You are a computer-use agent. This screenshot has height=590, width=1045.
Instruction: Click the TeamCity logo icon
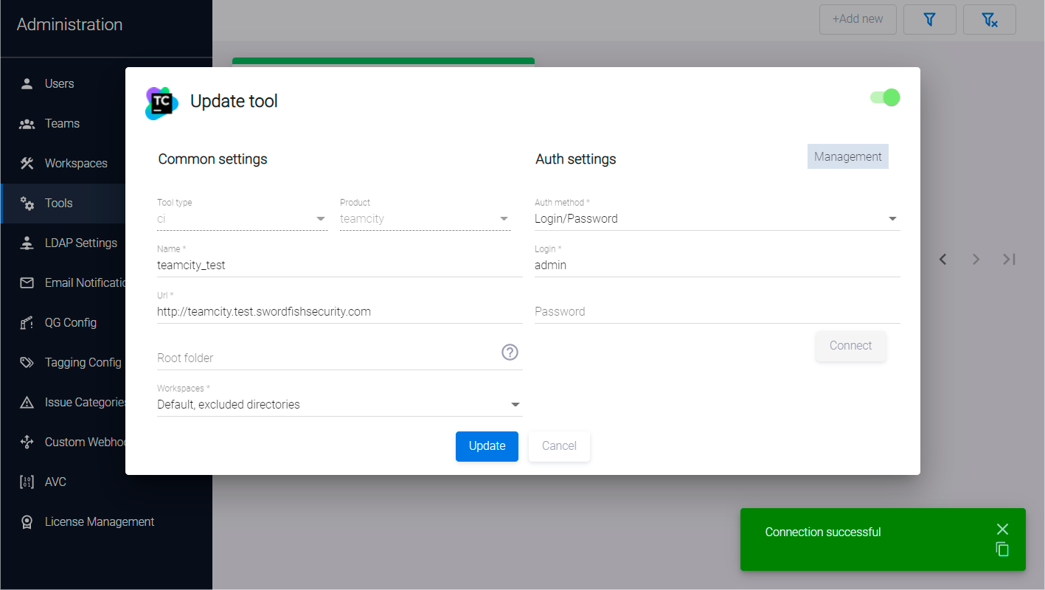(162, 103)
